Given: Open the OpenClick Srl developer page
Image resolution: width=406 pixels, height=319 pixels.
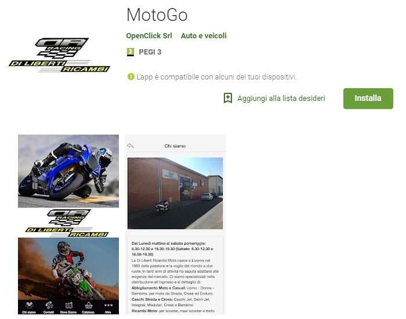Looking at the screenshot, I should tap(149, 36).
